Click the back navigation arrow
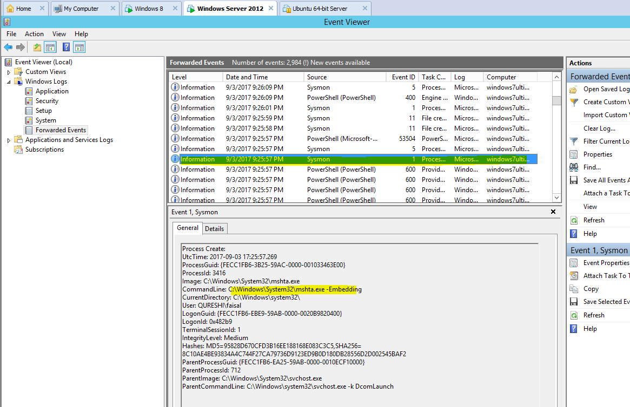Viewport: 630px width, 407px height. (8, 47)
